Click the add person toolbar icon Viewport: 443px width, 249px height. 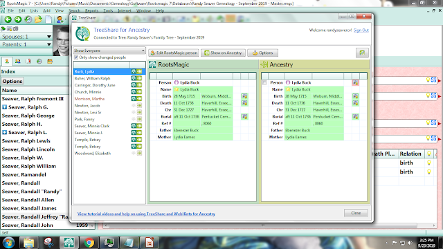click(60, 19)
